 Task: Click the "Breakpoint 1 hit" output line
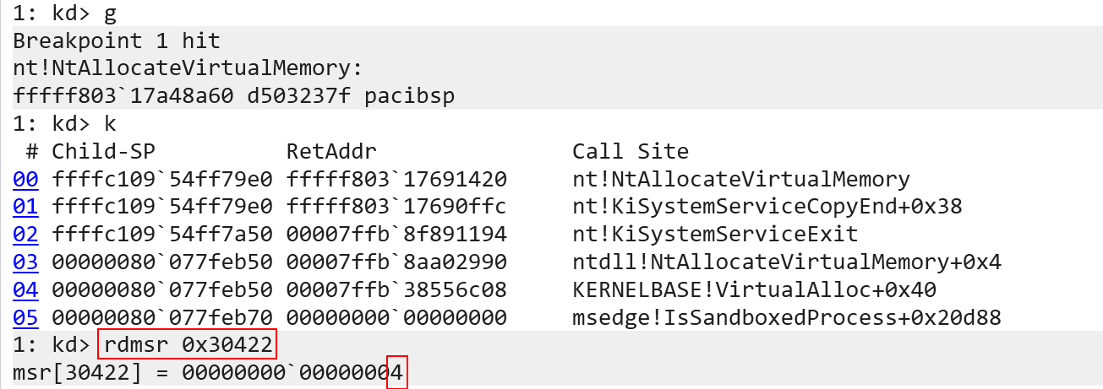coord(116,41)
